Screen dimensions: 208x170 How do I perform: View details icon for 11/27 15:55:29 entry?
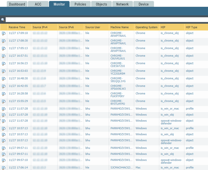tap(4, 101)
